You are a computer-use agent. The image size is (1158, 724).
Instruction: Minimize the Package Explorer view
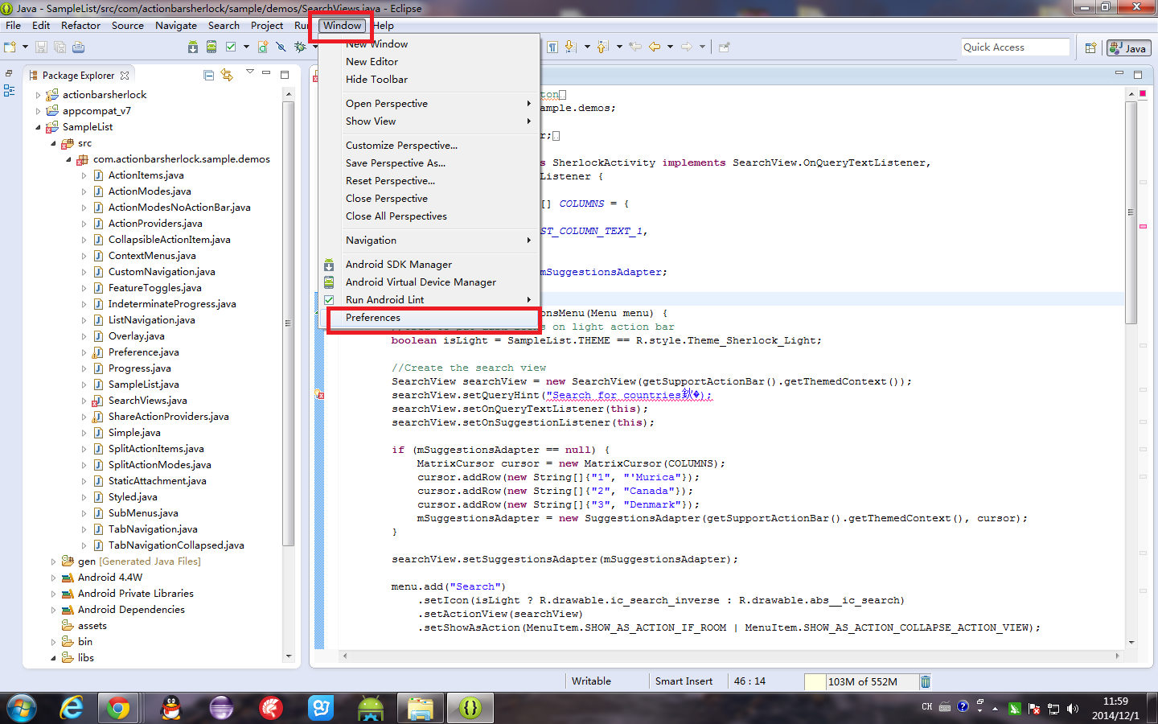(266, 74)
